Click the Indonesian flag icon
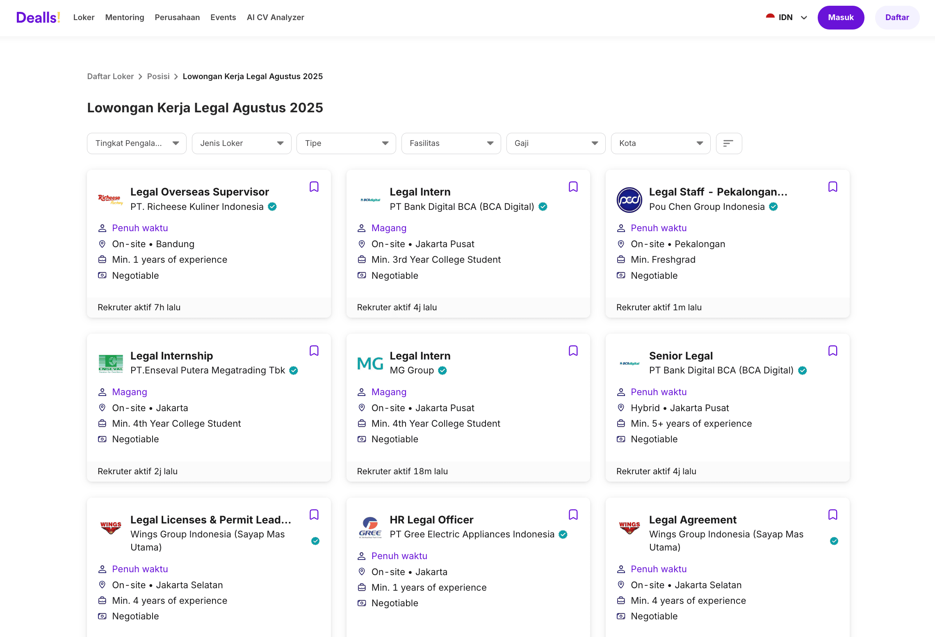The height and width of the screenshot is (637, 935). 770,17
